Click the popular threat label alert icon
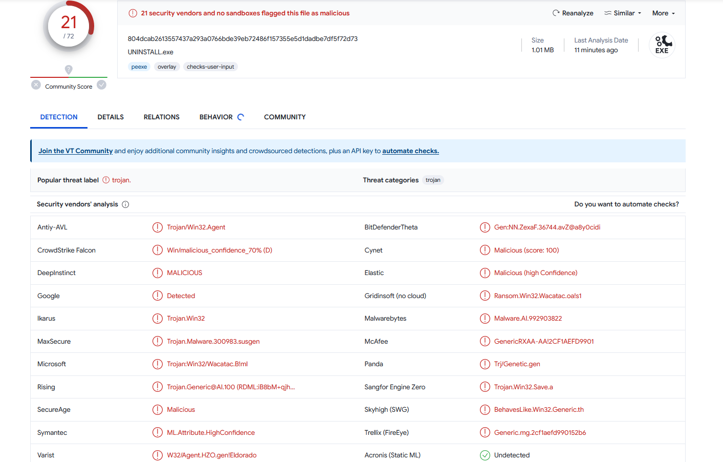723x462 pixels. 106,180
